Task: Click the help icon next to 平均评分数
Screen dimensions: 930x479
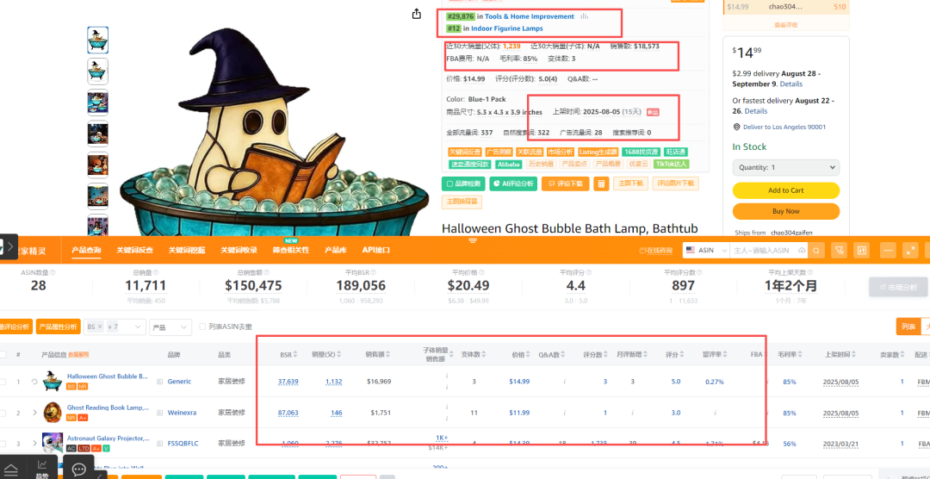Action: [x=700, y=272]
